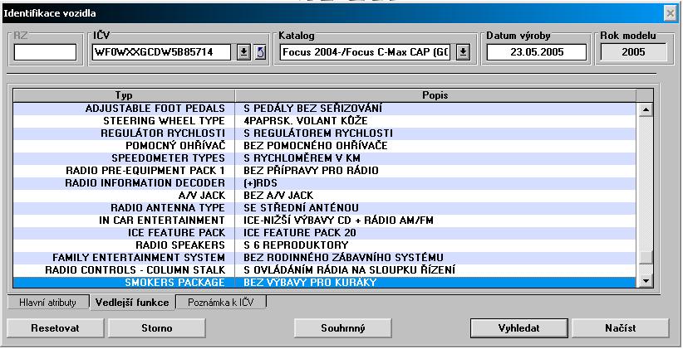Screen dimensions: 683x349
Task: Switch to Hlavní atributy tab
Action: point(47,303)
